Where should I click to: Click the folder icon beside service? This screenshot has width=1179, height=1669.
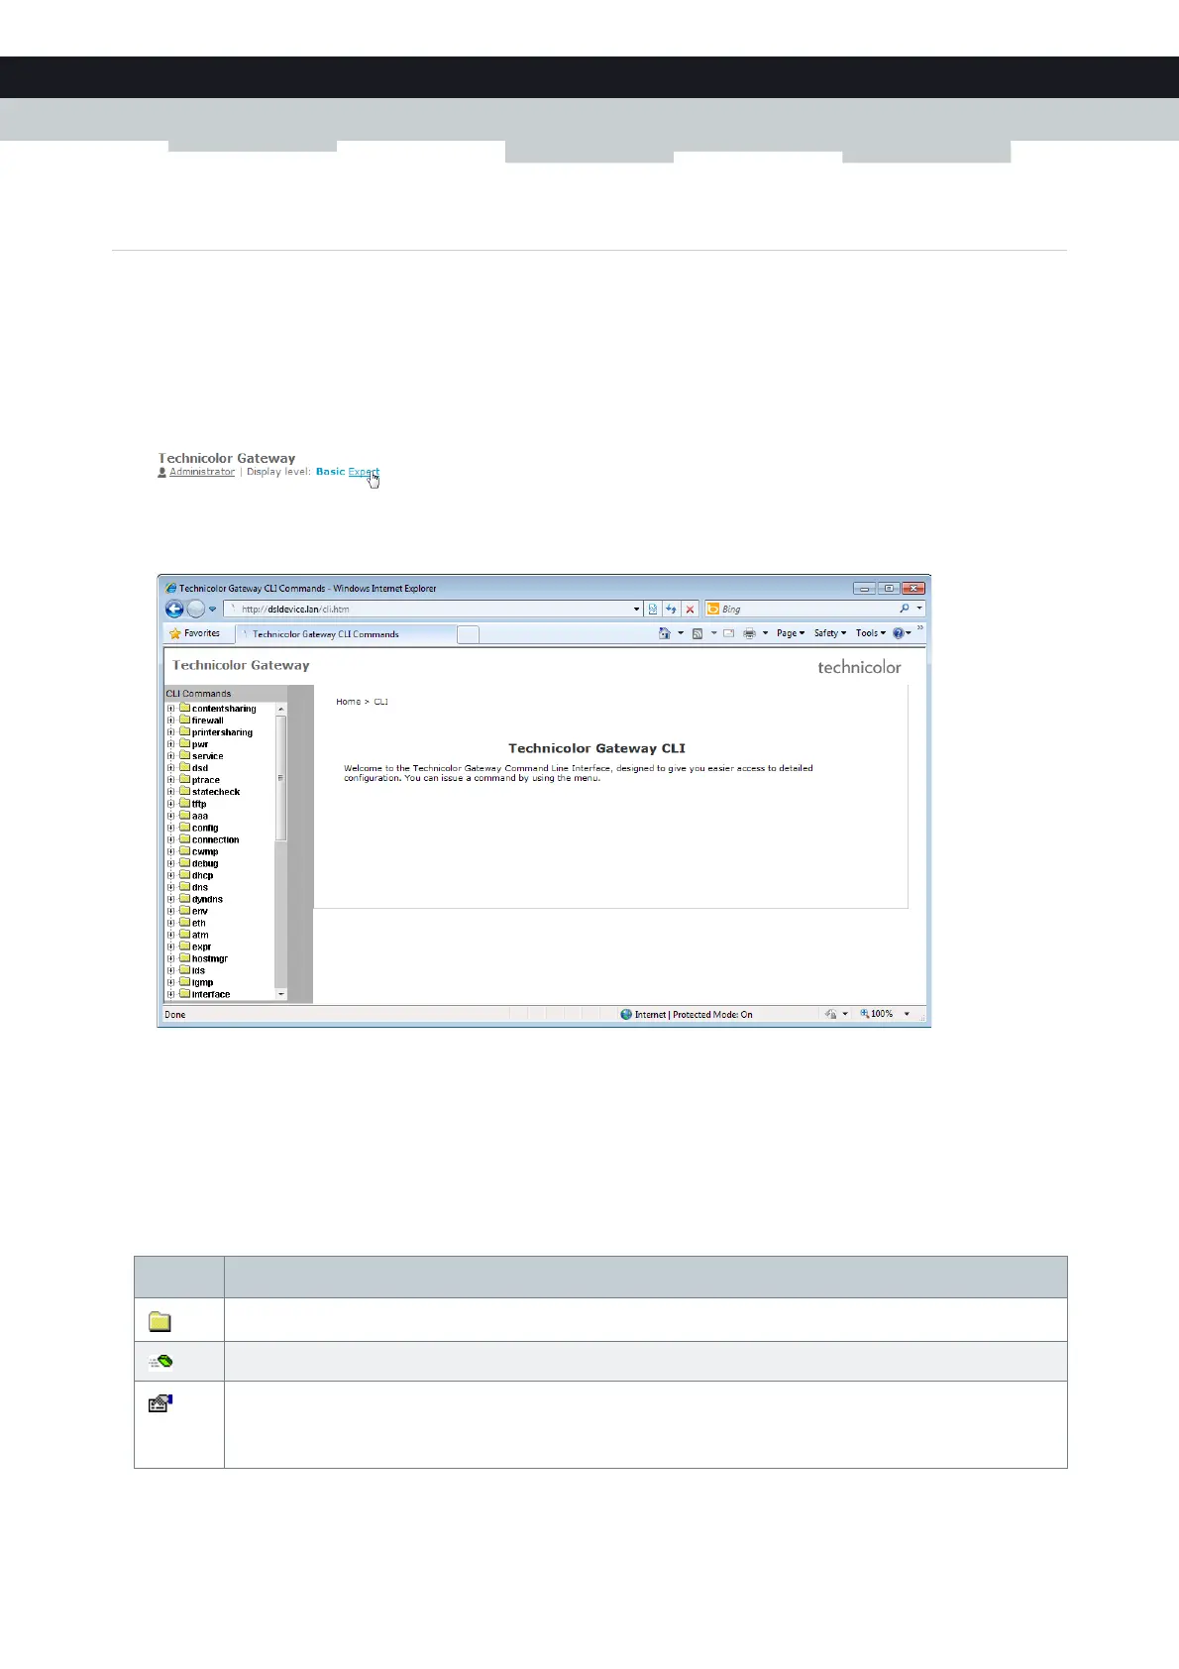pyautogui.click(x=184, y=756)
